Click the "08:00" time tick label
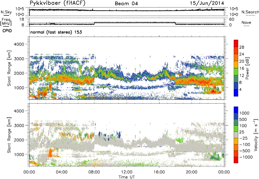This screenshot has width=259, height=179. click(x=94, y=172)
